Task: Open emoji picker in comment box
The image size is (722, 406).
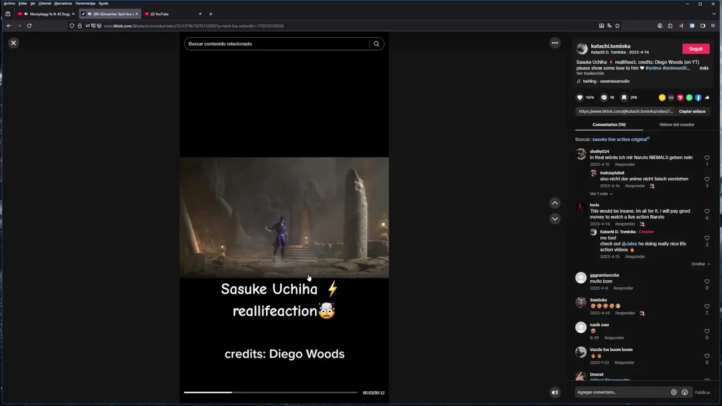Action: (x=685, y=392)
